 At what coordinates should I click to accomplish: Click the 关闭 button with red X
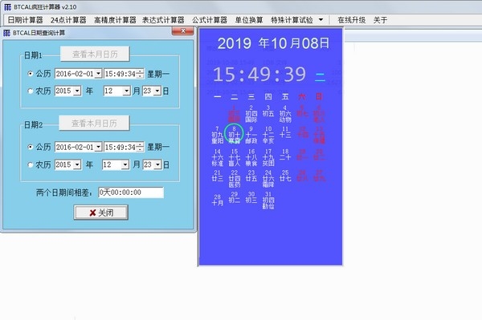(101, 213)
